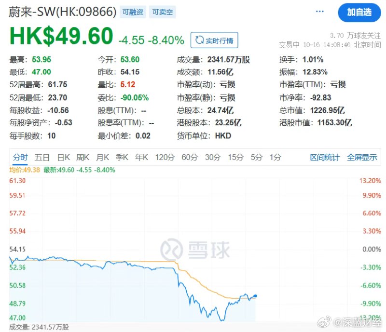Screen dimensions: 386x332
Task: Click the 加自选 button
Action: pyautogui.click(x=359, y=13)
